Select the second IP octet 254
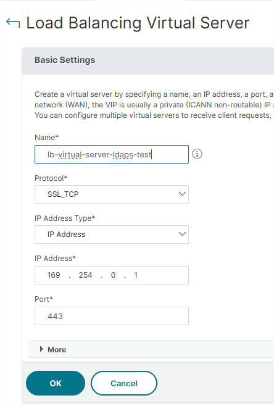 coord(85,275)
